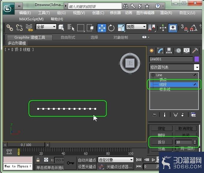Open Display panel monitor icon
The height and width of the screenshot is (173, 204).
pyautogui.click(x=187, y=51)
